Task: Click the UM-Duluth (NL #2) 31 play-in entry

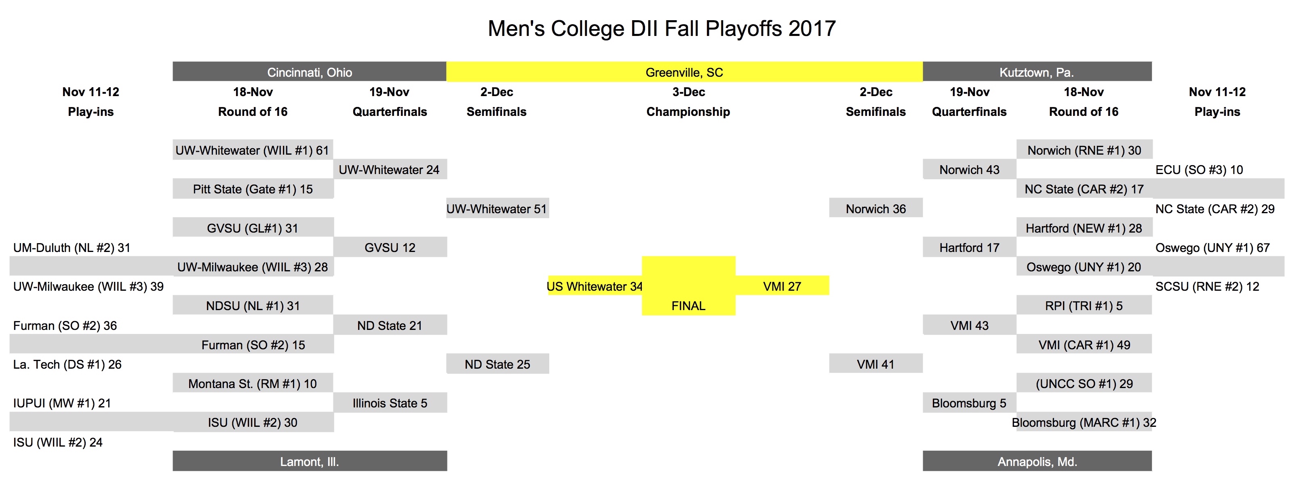Action: (72, 247)
